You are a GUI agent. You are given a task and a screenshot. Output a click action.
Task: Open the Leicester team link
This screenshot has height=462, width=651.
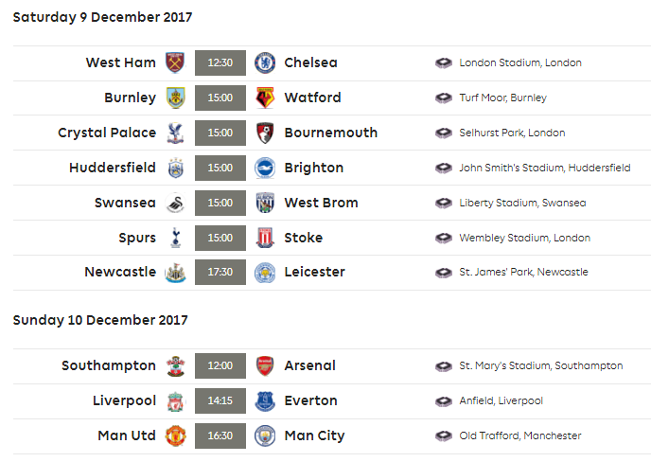coord(315,272)
